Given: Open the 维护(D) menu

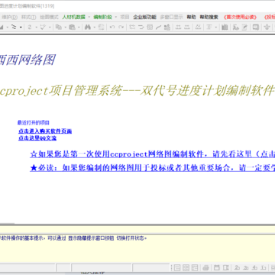Looking at the screenshot, I should click(9, 17).
